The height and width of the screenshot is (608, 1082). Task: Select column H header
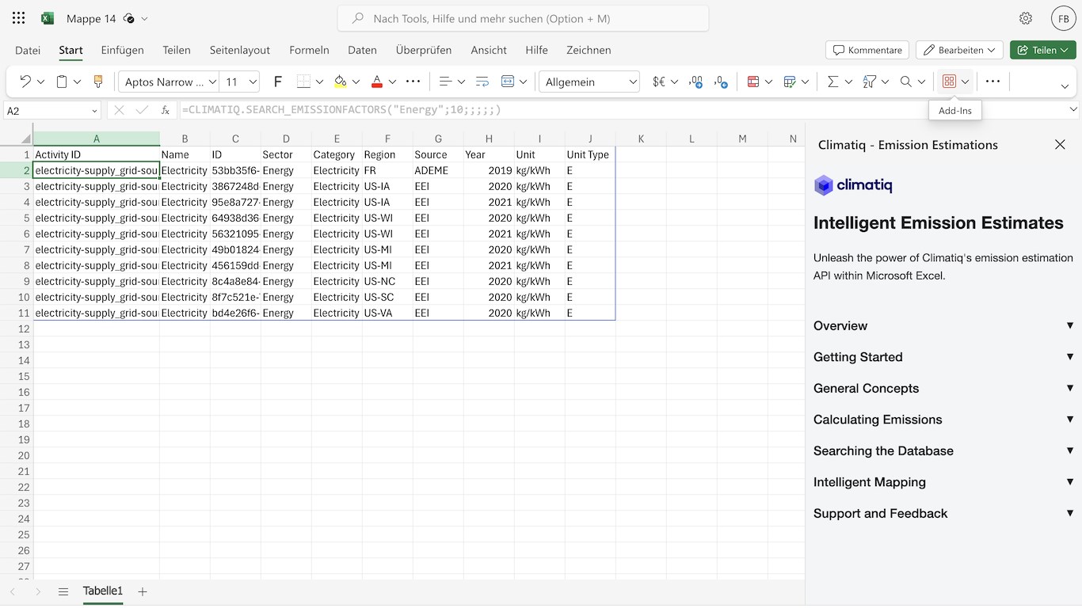point(489,139)
